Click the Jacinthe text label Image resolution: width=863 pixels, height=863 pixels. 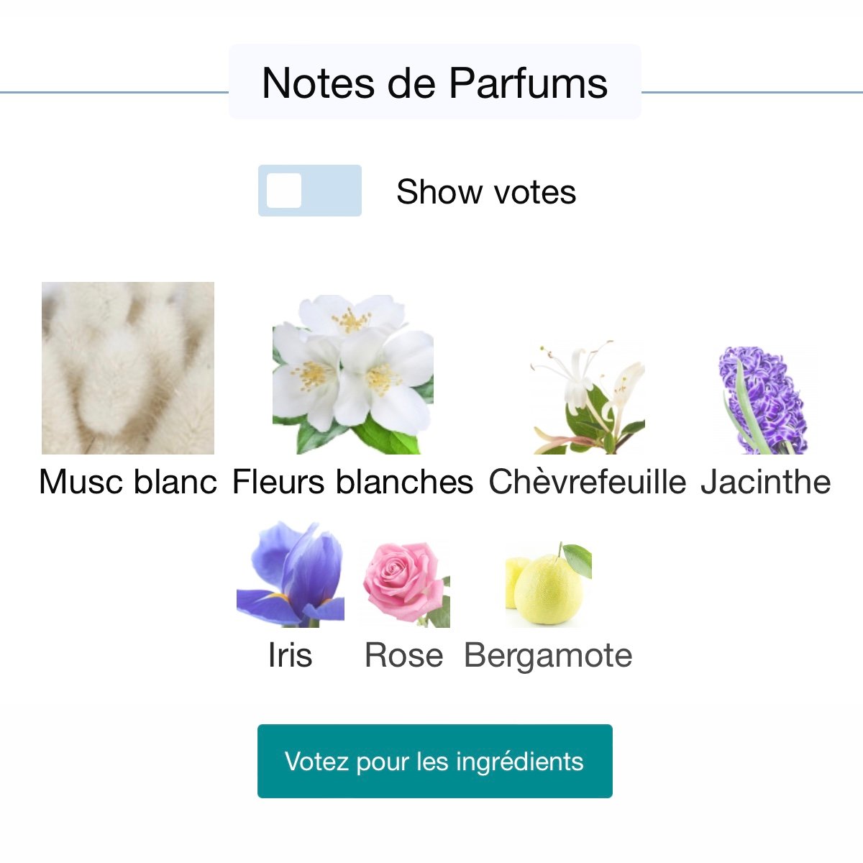pos(766,482)
